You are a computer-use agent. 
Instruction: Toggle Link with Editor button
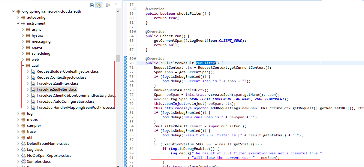98,5
